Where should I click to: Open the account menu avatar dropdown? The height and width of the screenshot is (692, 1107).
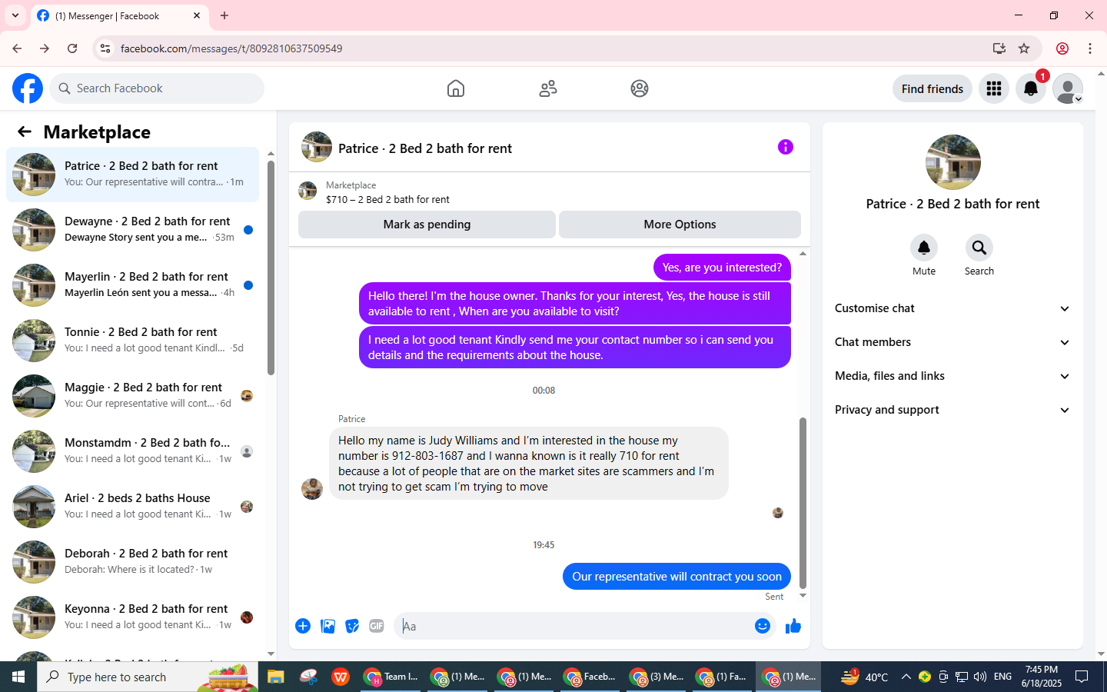(x=1068, y=88)
